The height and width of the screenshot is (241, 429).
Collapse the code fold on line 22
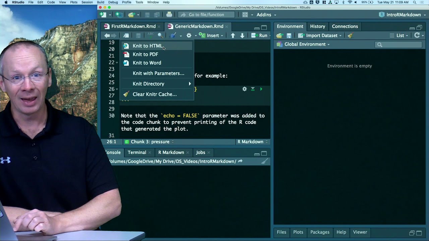point(117,63)
